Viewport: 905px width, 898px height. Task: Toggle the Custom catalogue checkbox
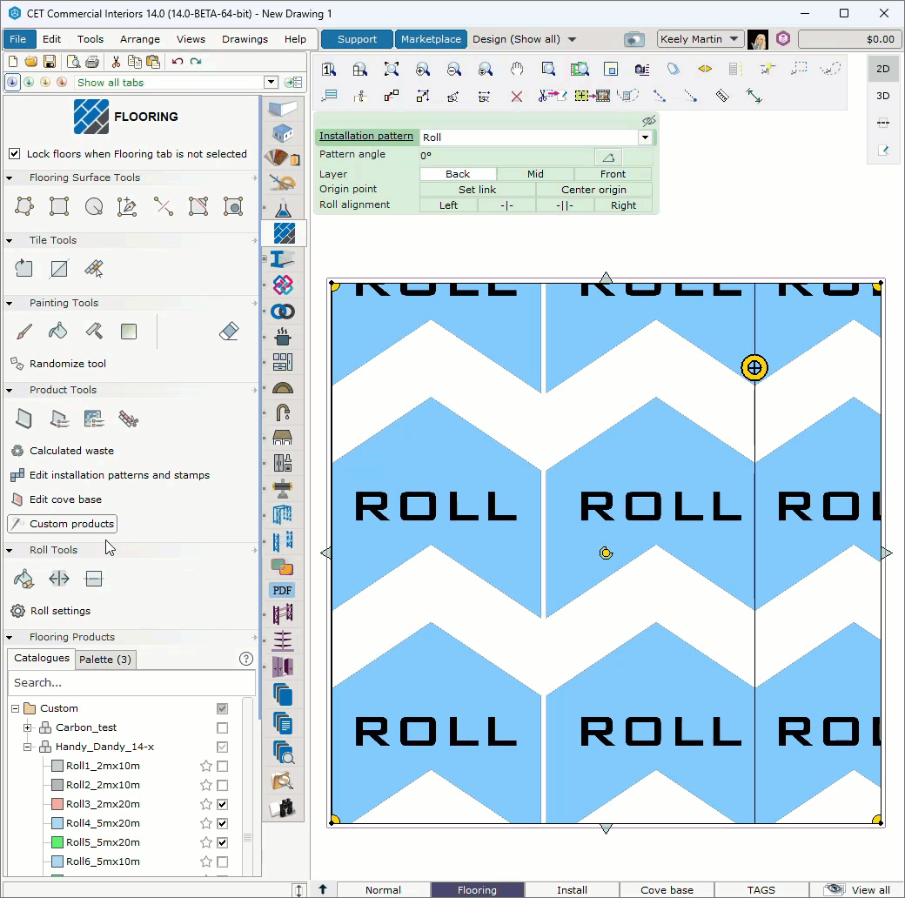click(222, 708)
